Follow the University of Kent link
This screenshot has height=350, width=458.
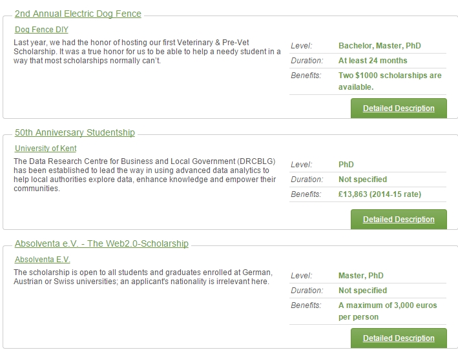[45, 149]
